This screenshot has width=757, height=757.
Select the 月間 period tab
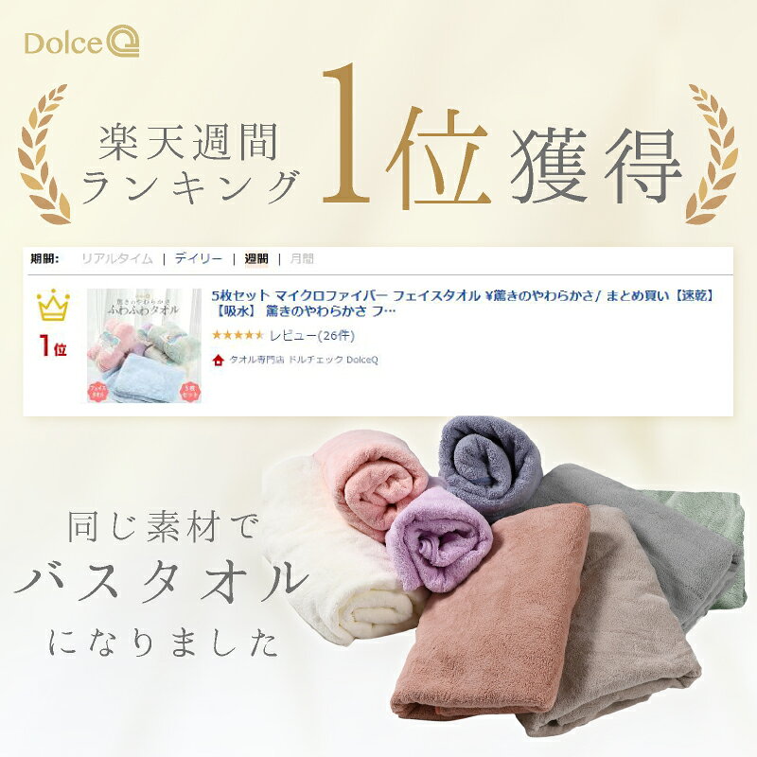(302, 258)
